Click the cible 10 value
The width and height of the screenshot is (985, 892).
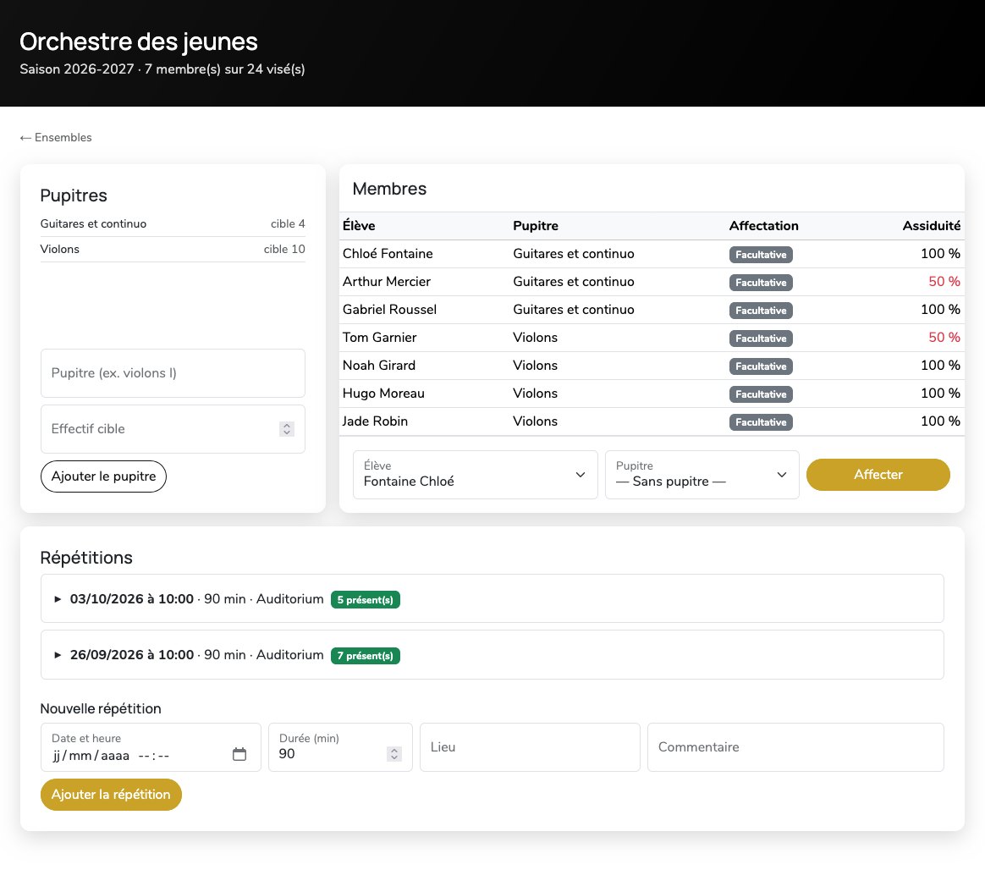pos(284,250)
